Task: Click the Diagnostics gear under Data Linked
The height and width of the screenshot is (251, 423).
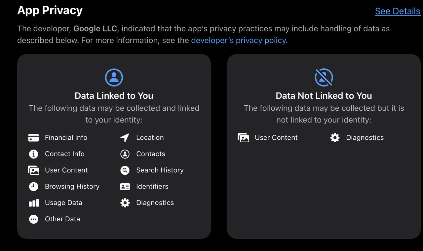Action: coord(125,203)
